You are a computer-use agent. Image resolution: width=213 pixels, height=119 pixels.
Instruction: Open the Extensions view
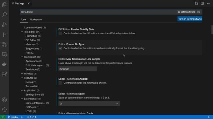tap(4, 74)
